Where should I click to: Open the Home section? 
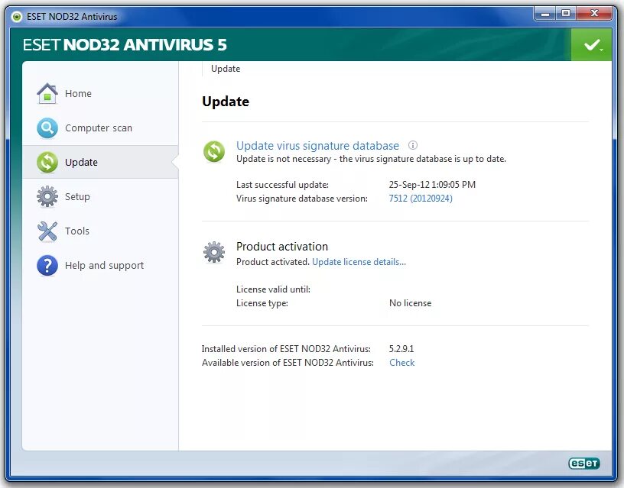pyautogui.click(x=100, y=93)
